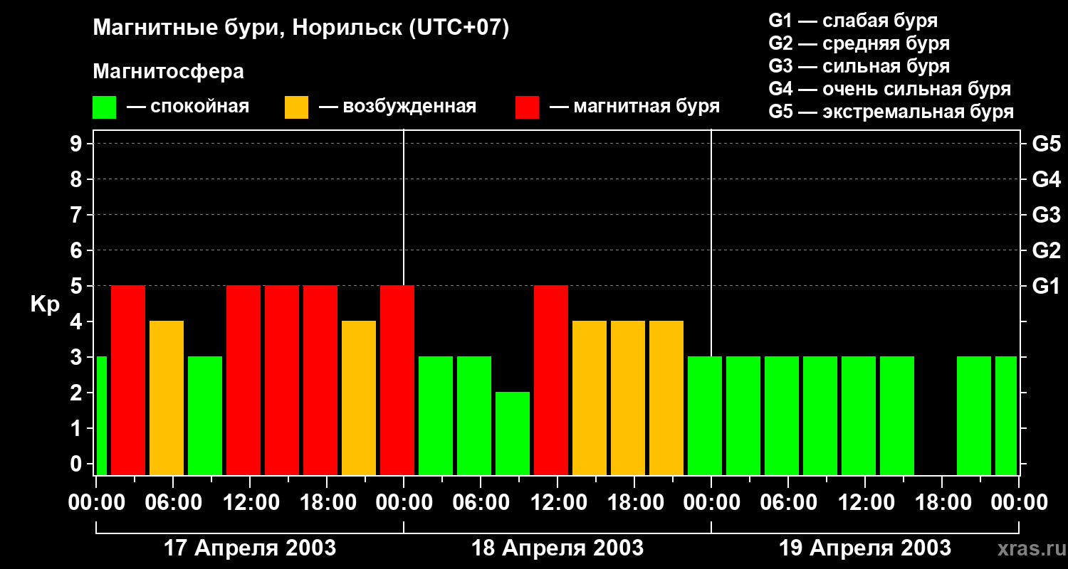Click the line G3 — сильная буря
Screen dimensions: 1068x569
coord(859,66)
